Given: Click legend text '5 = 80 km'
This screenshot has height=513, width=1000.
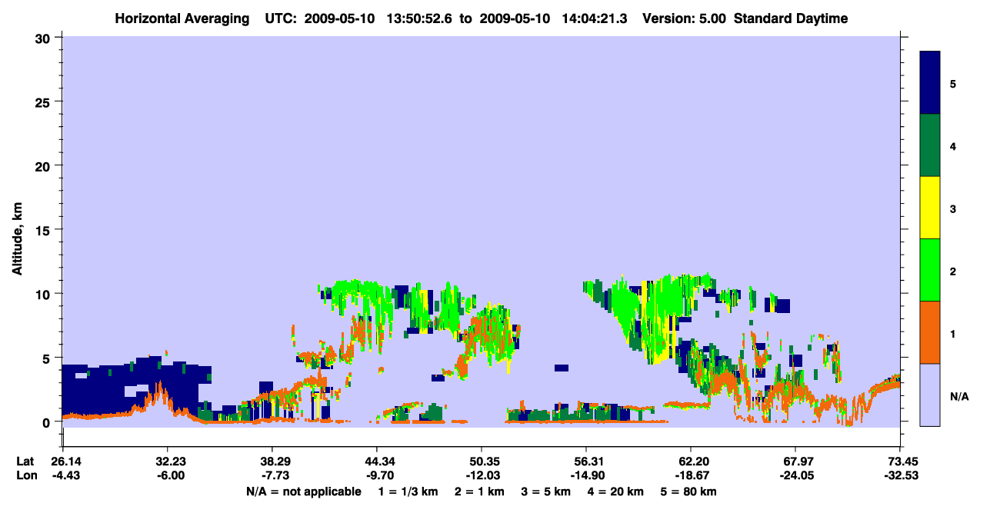Looking at the screenshot, I should [690, 491].
